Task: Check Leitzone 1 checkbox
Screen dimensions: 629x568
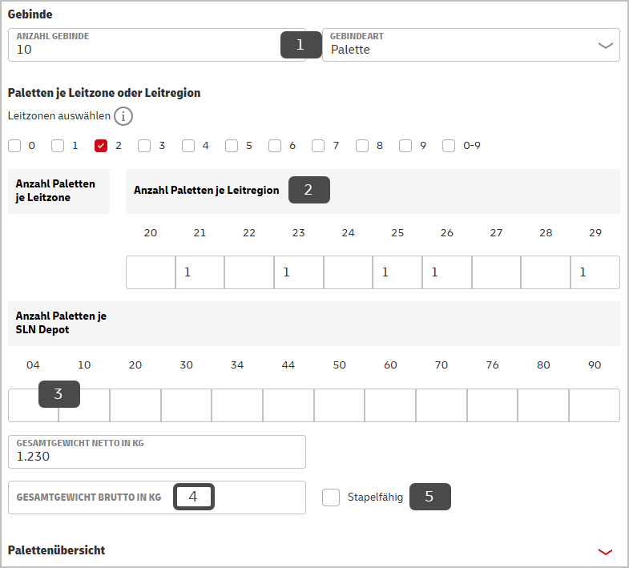Action: coord(58,146)
